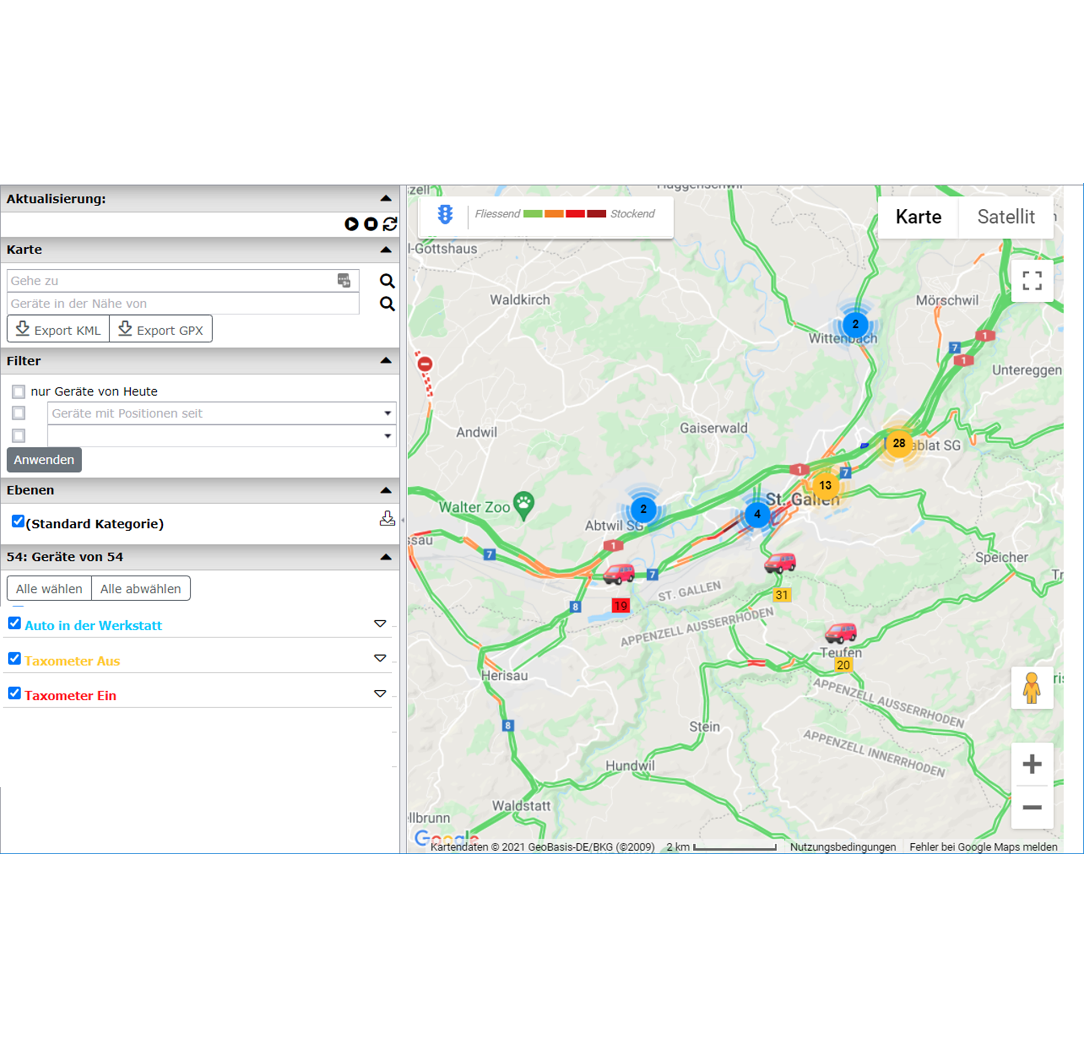Collapse the Aktualisierung section
Image resolution: width=1084 pixels, height=1037 pixels.
coord(386,198)
